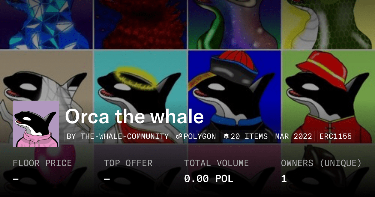The height and width of the screenshot is (197, 375).
Task: Open the green scaly orca artwork
Action: click(328, 24)
